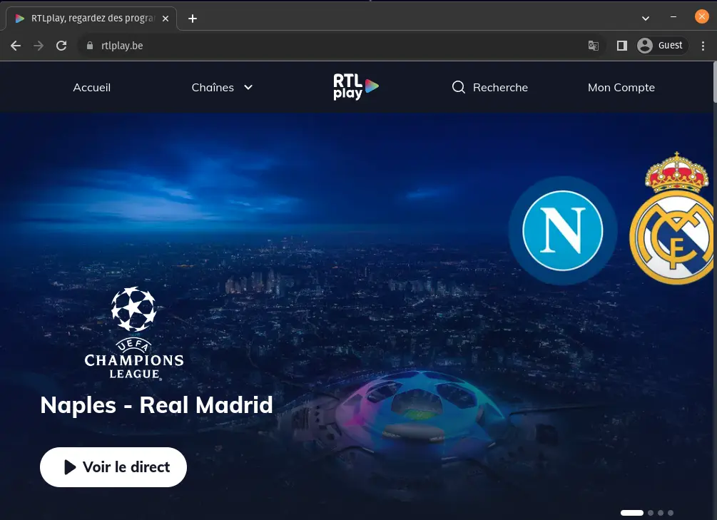
Task: Open the Guest profile avatar icon
Action: tap(644, 45)
